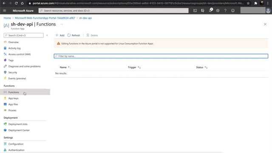Screen dimensions: 272x153
Task: Open the Azure portal hamburger menu
Action: tap(5, 11)
